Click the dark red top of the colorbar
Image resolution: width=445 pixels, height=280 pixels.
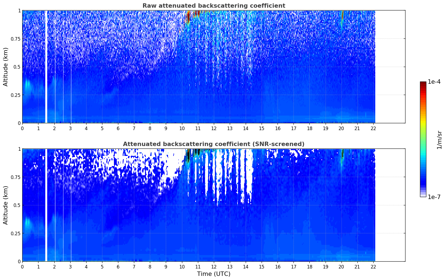(x=423, y=83)
